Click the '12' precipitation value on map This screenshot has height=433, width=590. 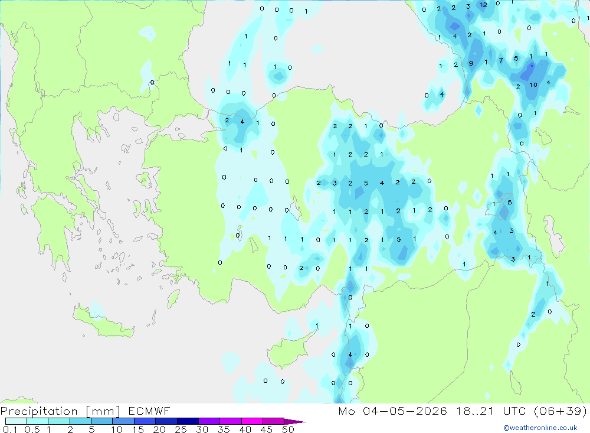click(x=483, y=5)
